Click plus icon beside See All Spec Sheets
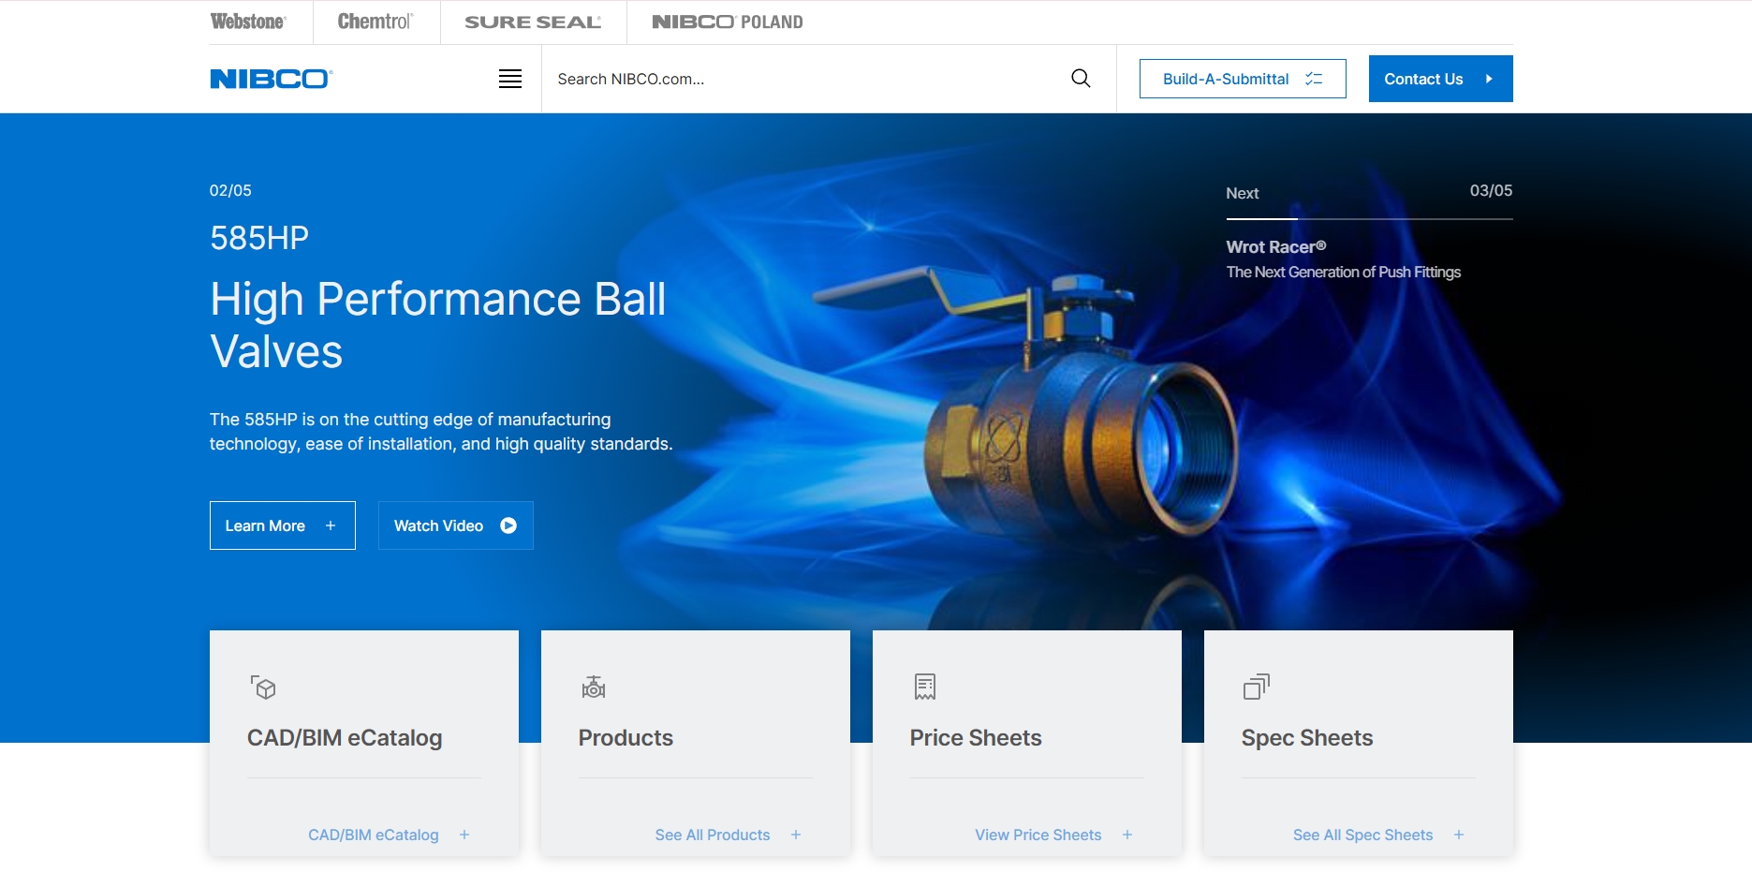 pos(1459,835)
